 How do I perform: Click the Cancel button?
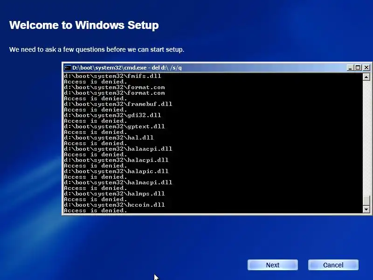(x=333, y=265)
